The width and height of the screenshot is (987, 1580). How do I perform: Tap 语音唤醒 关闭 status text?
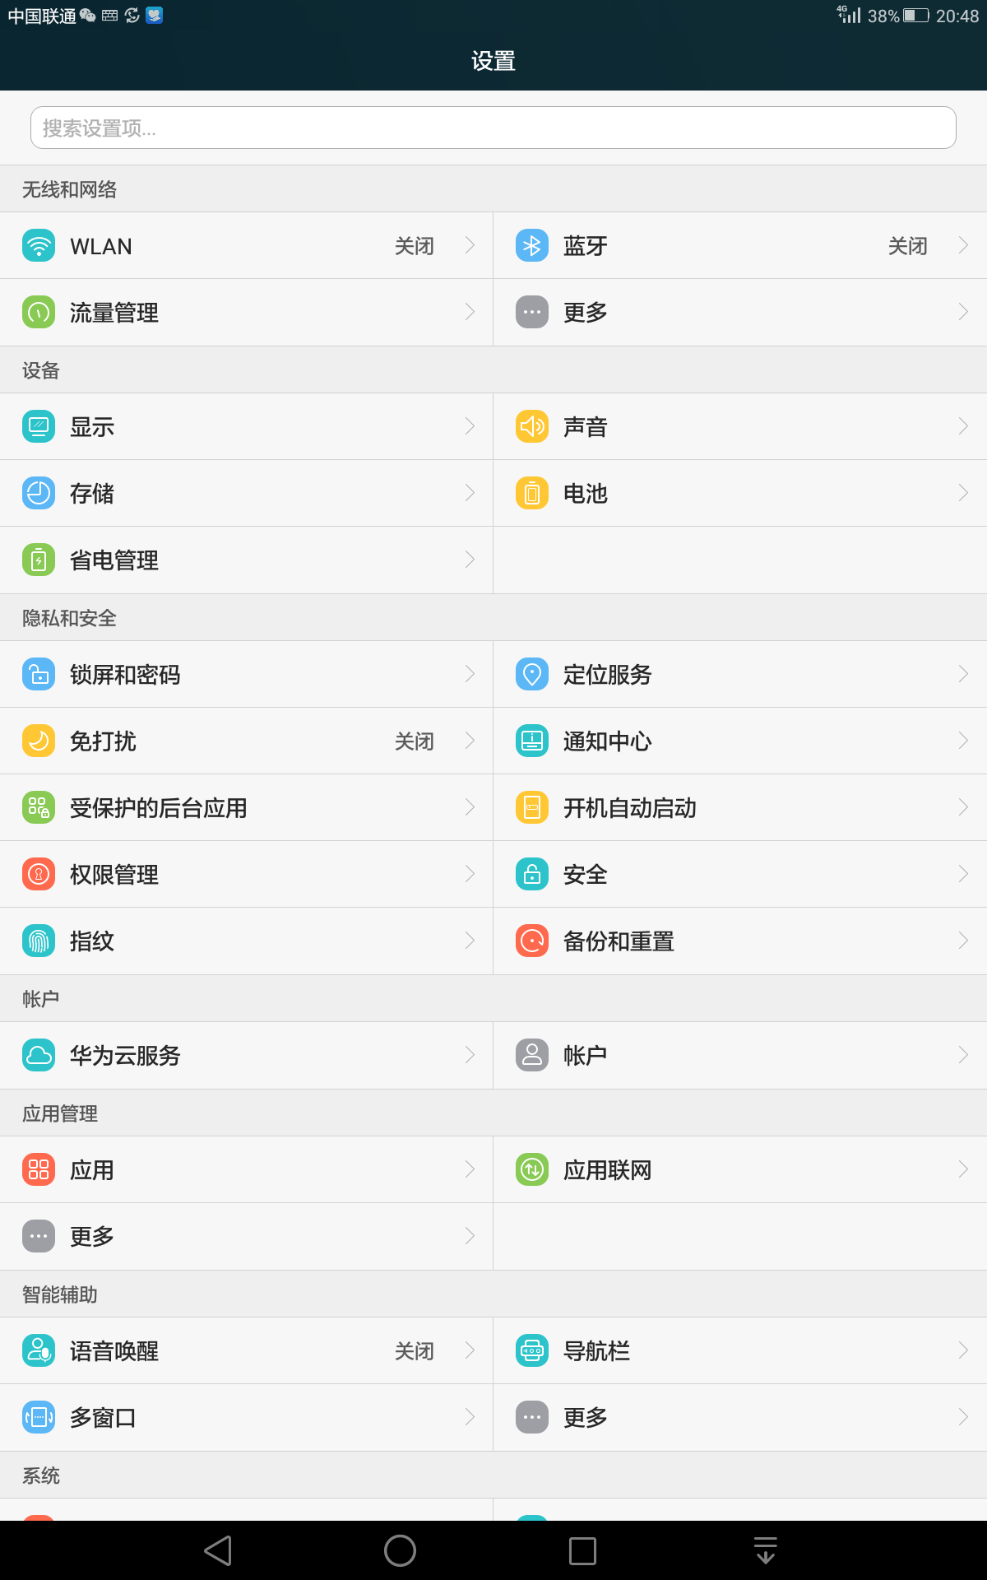[415, 1351]
